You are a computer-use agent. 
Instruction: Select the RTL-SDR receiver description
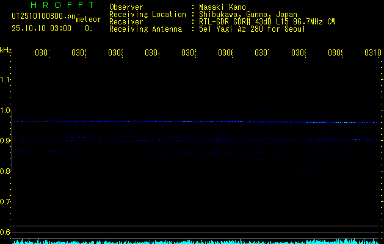tap(267, 21)
